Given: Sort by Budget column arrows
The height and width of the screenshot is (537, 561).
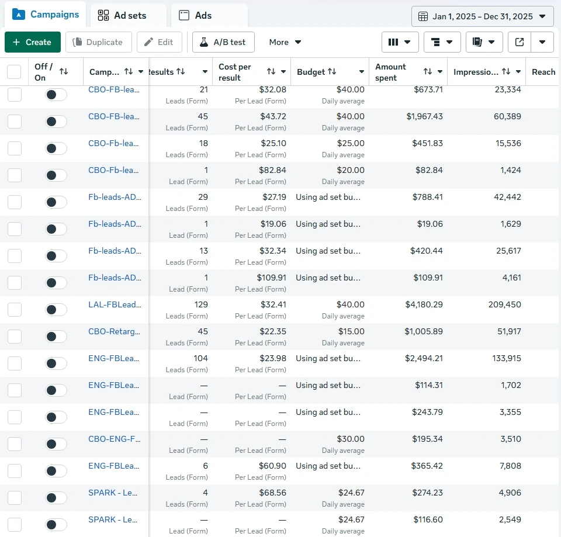Looking at the screenshot, I should click(332, 71).
